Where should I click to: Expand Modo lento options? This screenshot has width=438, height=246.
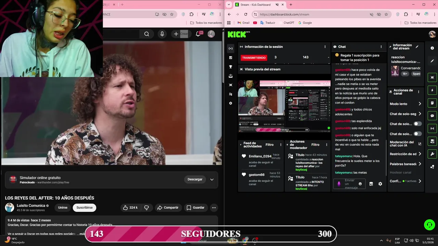pyautogui.click(x=420, y=104)
